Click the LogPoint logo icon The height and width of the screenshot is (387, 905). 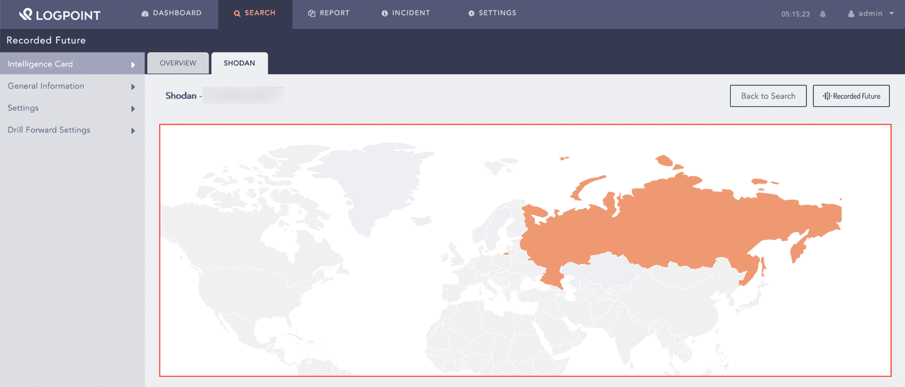pyautogui.click(x=27, y=13)
